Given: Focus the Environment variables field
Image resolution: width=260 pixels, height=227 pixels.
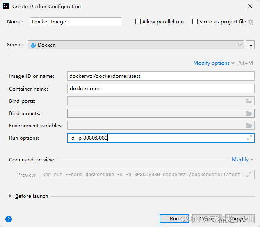Looking at the screenshot, I should click(161, 126).
